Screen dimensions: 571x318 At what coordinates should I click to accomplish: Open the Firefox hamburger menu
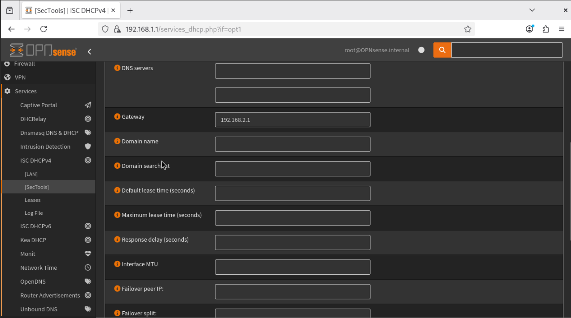tap(561, 29)
